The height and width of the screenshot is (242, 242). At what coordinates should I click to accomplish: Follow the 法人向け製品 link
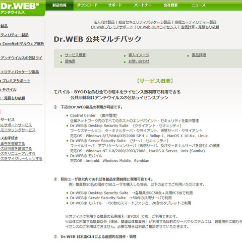tap(104, 22)
